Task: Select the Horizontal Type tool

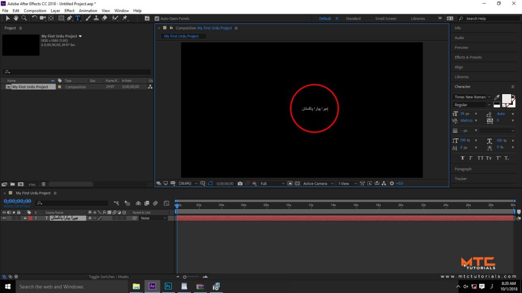Action: point(77,18)
